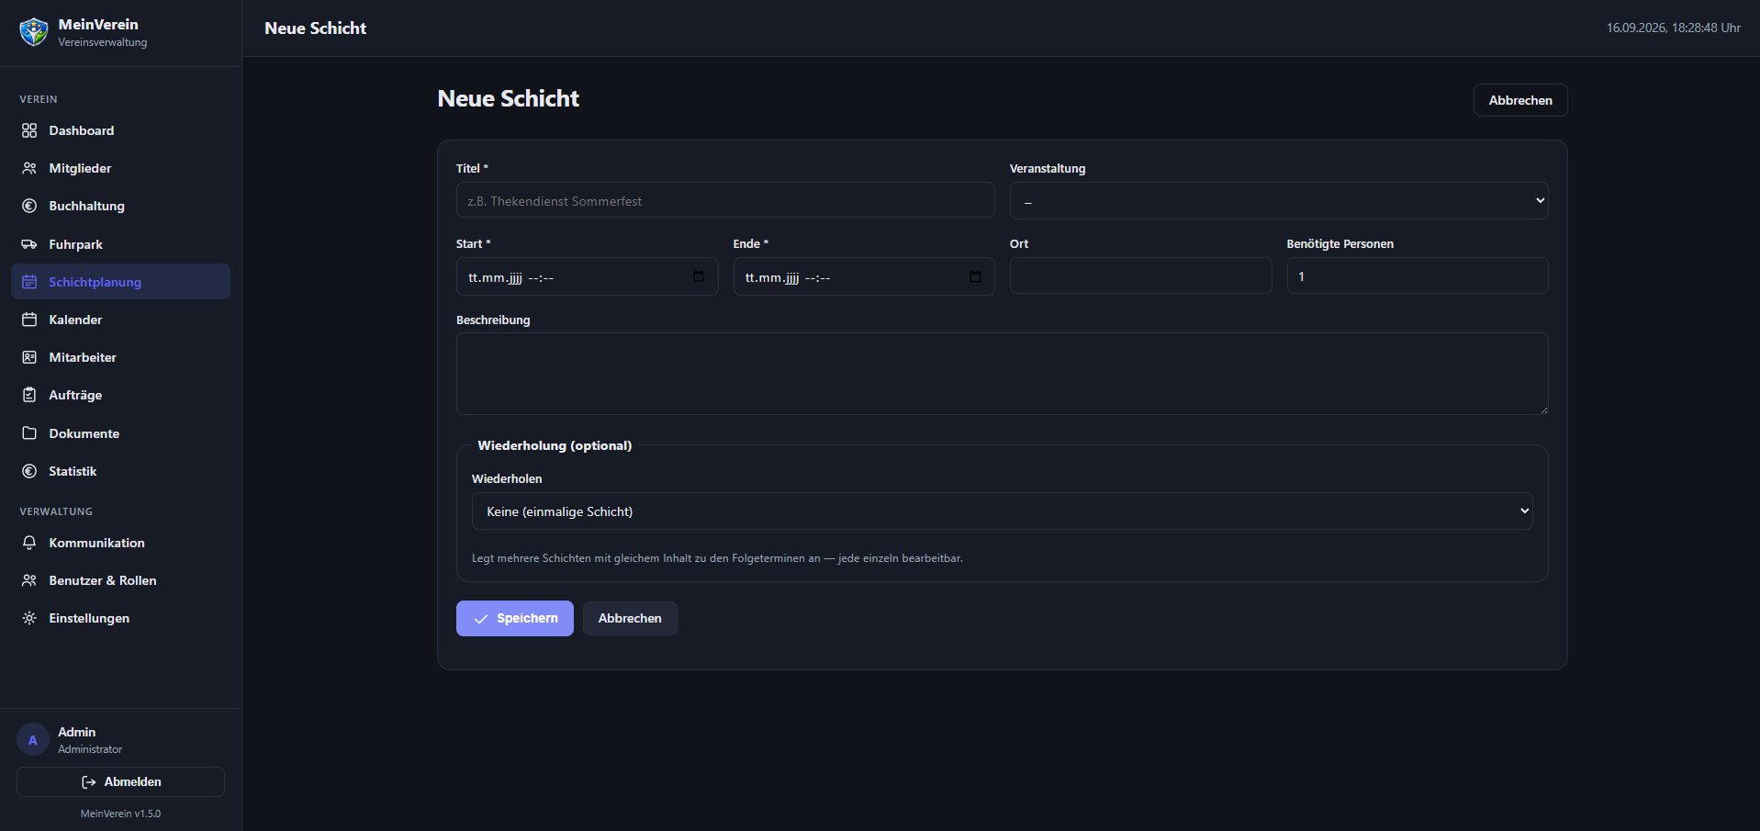The width and height of the screenshot is (1760, 831).
Task: Click the MeinVerein v1.5.0 version text
Action: tap(120, 814)
